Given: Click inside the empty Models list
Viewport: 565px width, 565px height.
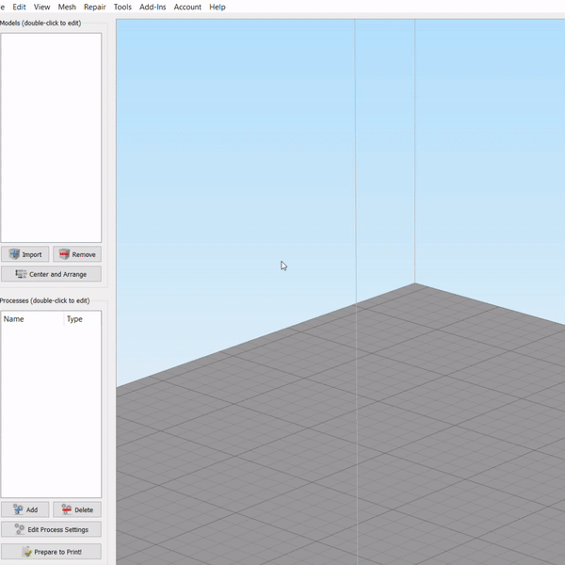Looking at the screenshot, I should [x=51, y=137].
